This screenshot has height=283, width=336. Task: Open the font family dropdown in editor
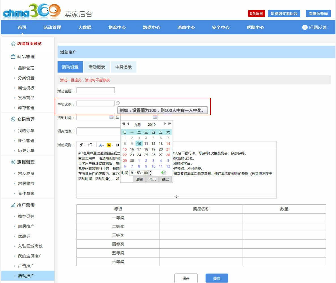[82, 145]
